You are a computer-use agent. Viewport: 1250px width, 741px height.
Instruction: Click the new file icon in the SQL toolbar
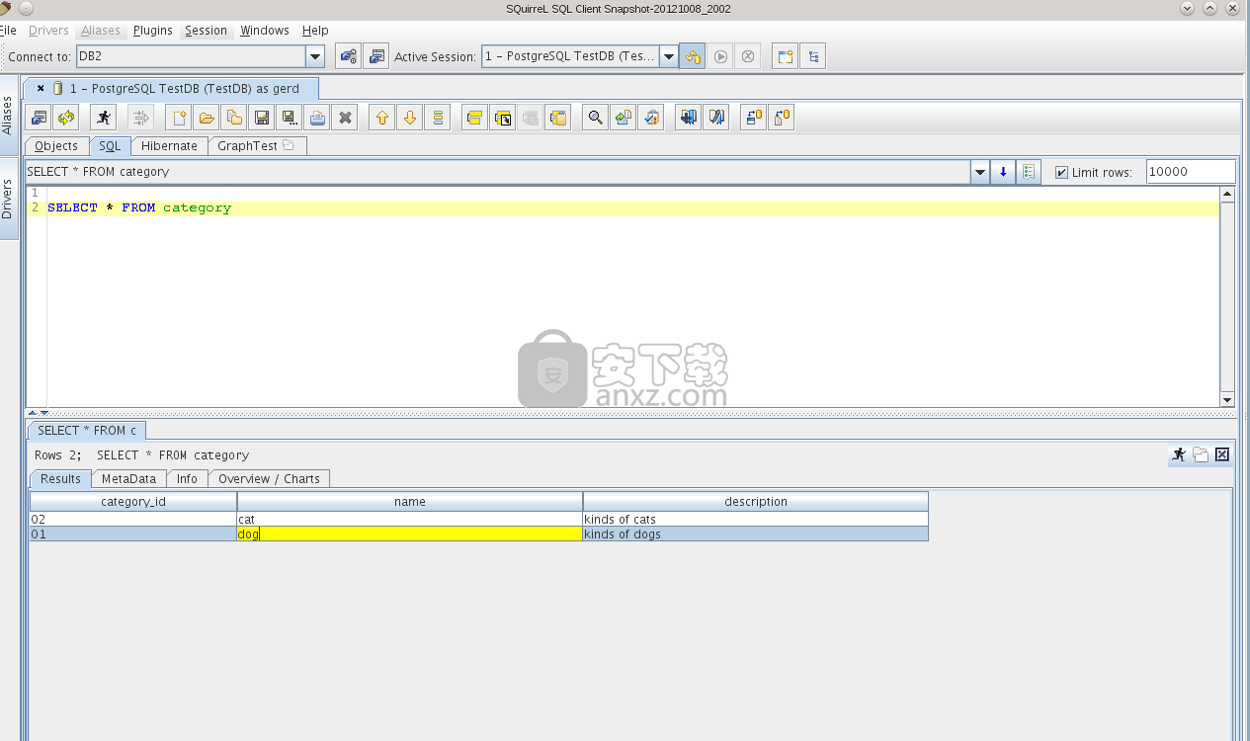click(x=179, y=118)
